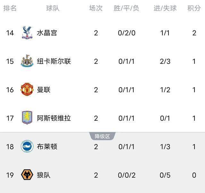Open the 布莱顿 team page
205x193 pixels.
coord(47,147)
